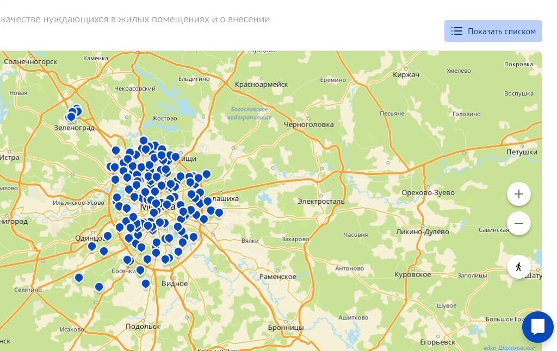Click the Жостово village label
Screen dimensions: 557x351
click(x=164, y=118)
